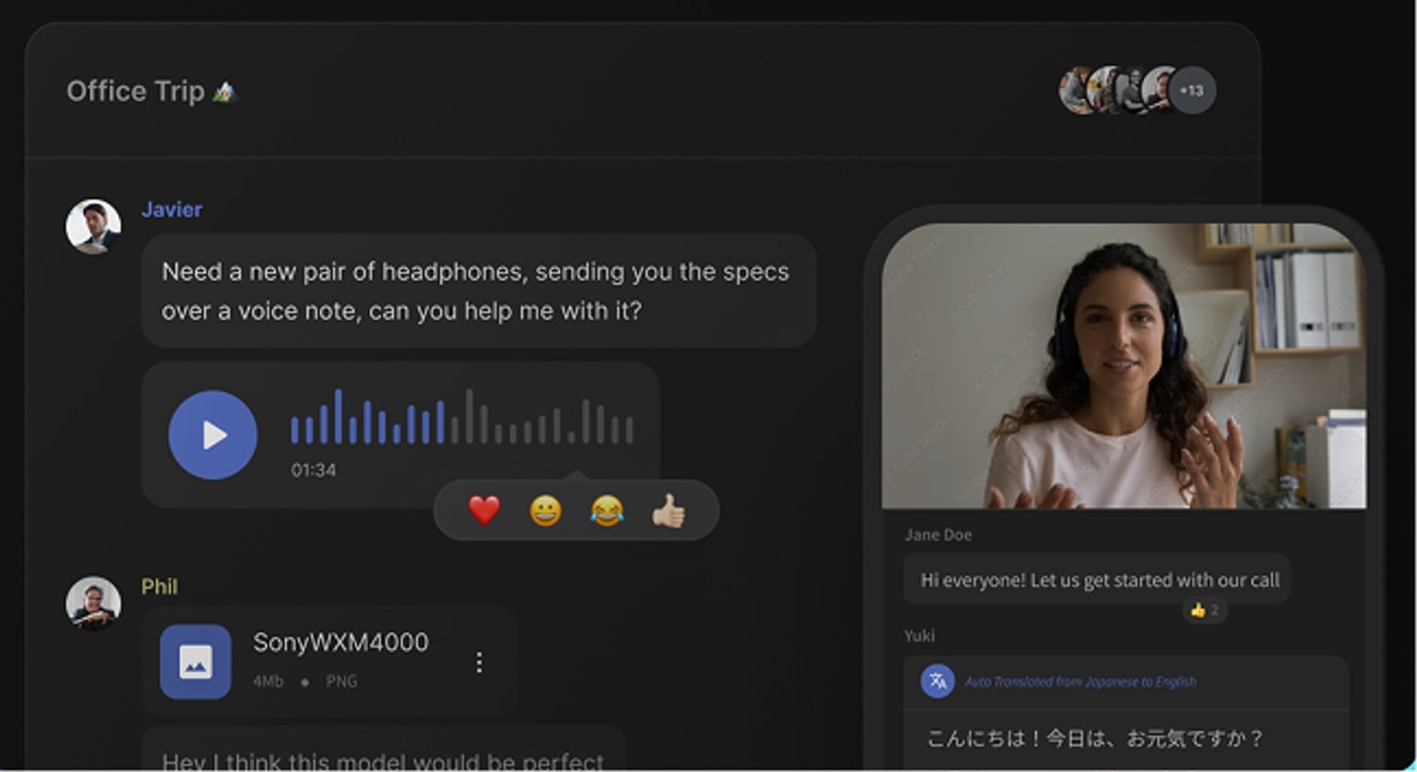1417x772 pixels.
Task: Click the group member avatars stack
Action: [x=1137, y=91]
